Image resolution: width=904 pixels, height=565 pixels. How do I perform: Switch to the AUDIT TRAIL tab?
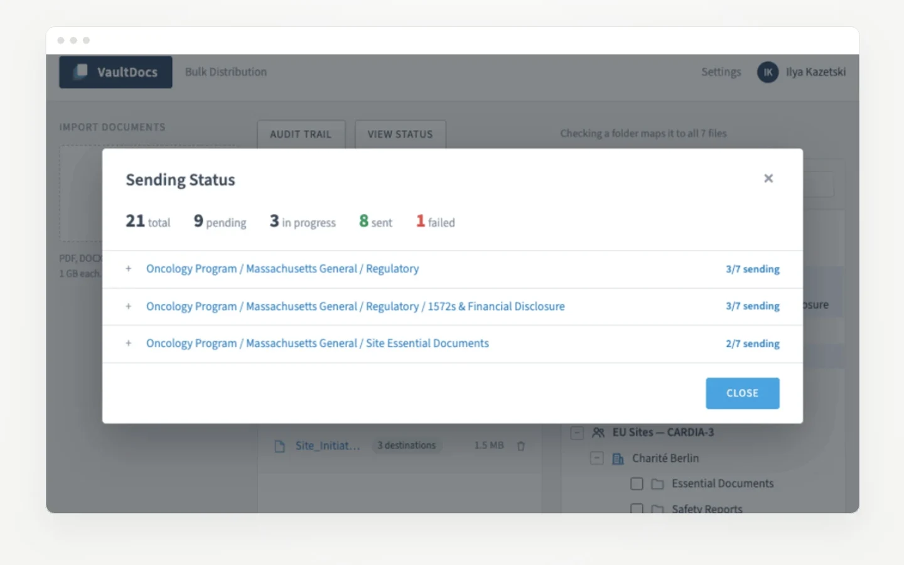[x=301, y=134]
